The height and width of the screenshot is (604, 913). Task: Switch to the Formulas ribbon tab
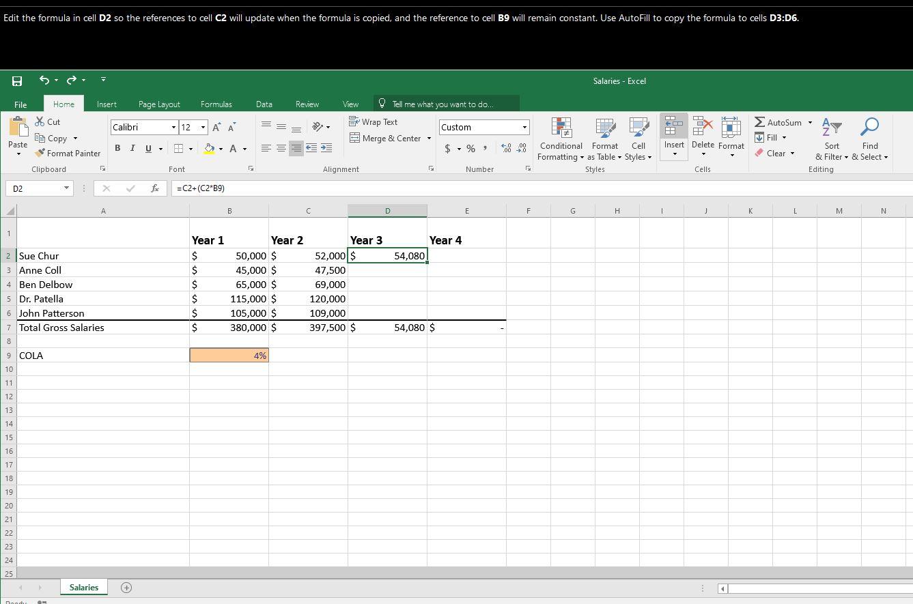pyautogui.click(x=216, y=104)
